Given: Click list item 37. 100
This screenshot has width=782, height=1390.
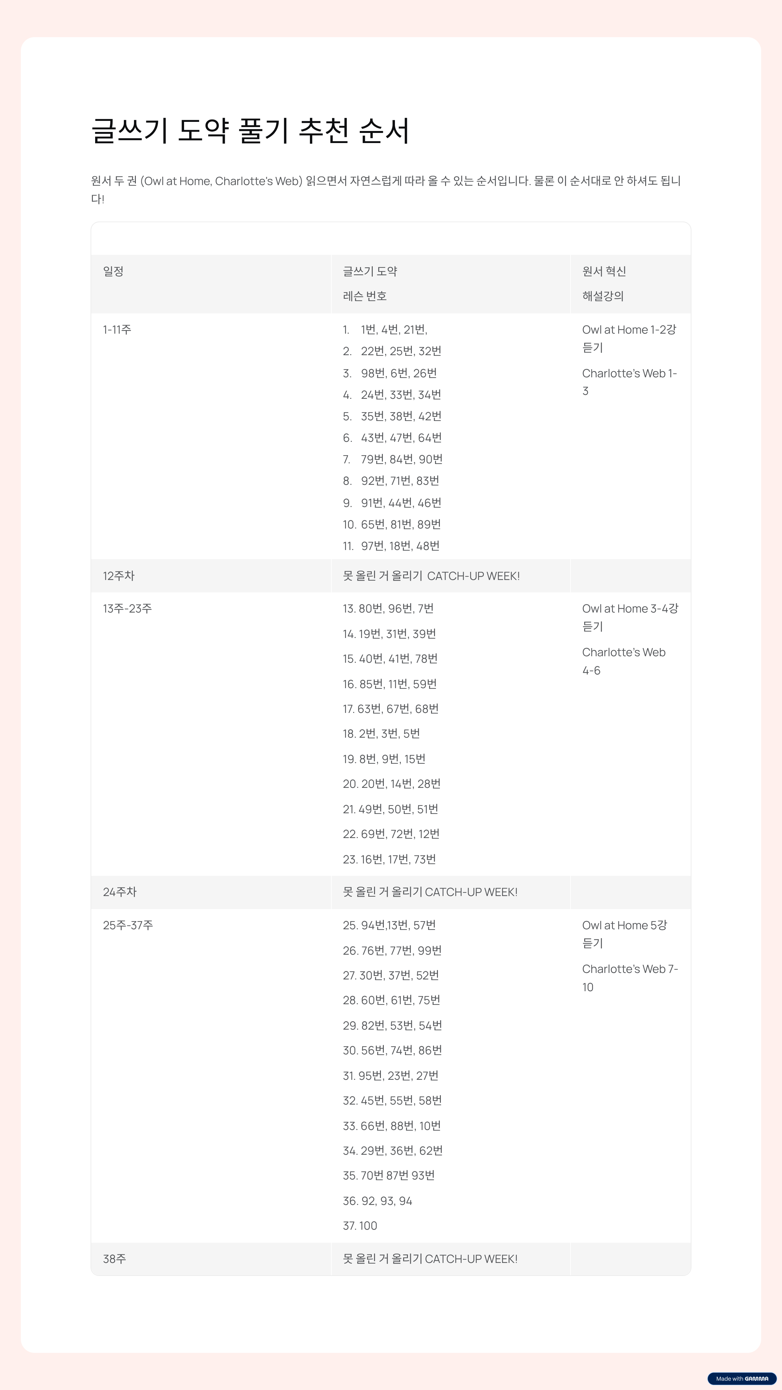Looking at the screenshot, I should (x=360, y=1225).
